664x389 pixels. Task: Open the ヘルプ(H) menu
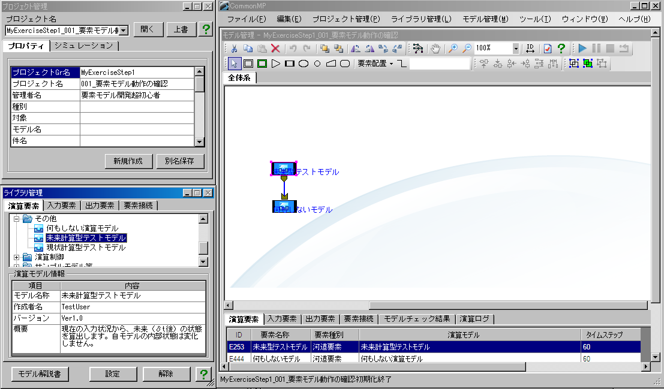(x=635, y=19)
